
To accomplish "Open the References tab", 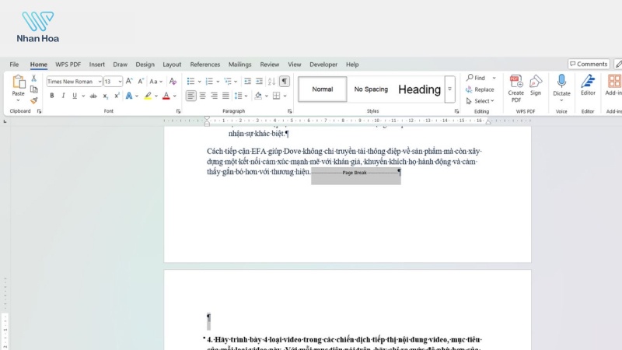I will (204, 65).
